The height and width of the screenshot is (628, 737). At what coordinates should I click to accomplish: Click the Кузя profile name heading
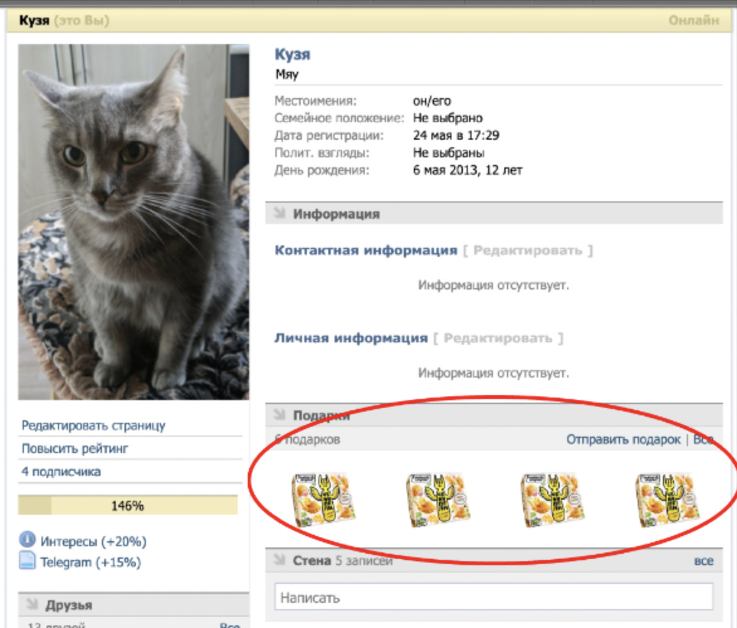[x=292, y=54]
